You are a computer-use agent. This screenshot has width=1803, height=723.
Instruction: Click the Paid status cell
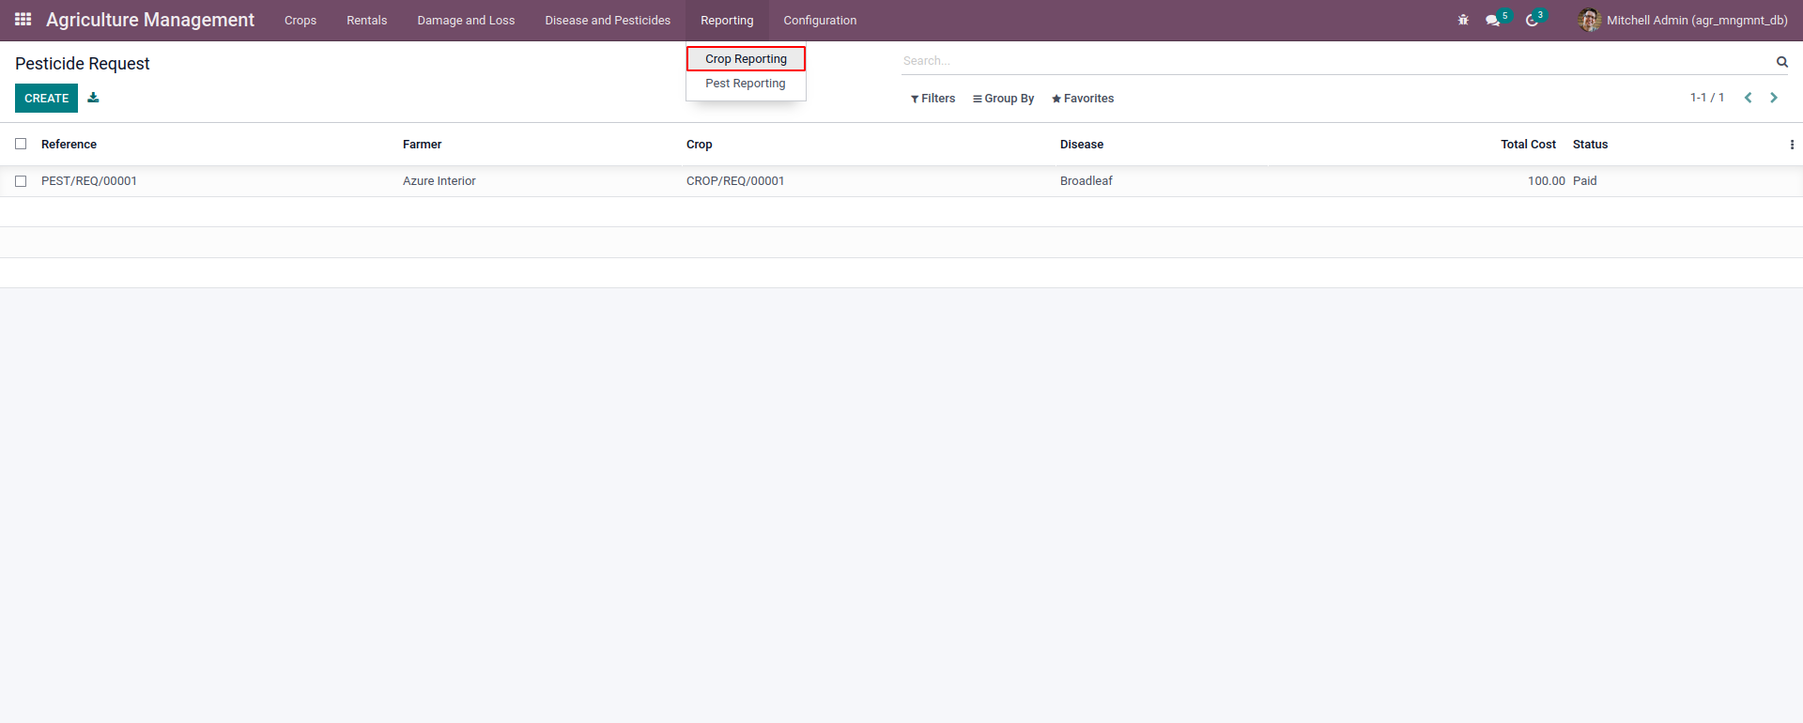point(1585,181)
